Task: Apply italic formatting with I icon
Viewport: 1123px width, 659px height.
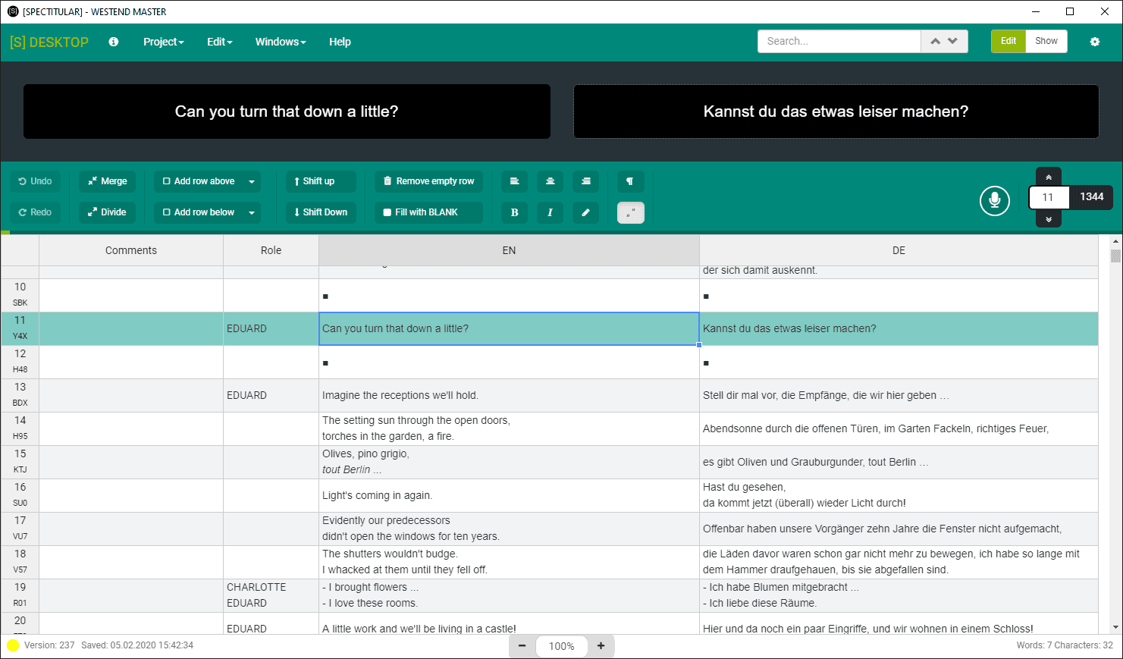Action: pos(551,212)
